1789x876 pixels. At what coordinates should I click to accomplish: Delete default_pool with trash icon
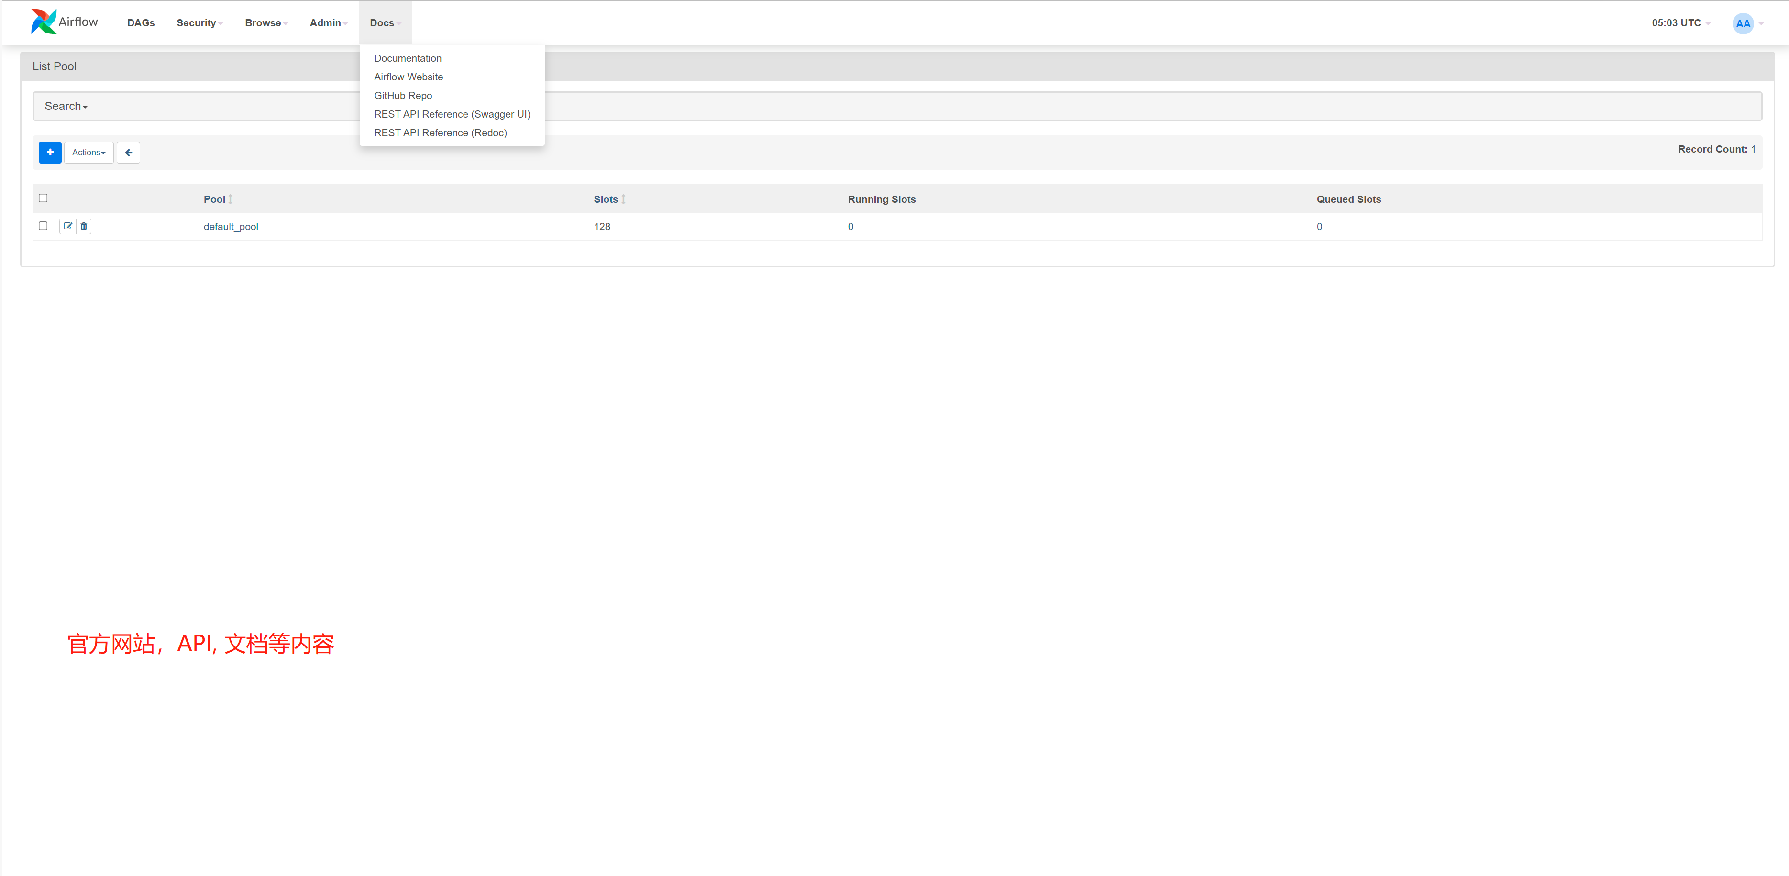tap(84, 226)
